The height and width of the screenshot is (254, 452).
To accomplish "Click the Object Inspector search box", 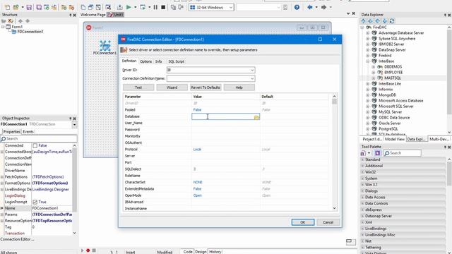I will pos(39,139).
